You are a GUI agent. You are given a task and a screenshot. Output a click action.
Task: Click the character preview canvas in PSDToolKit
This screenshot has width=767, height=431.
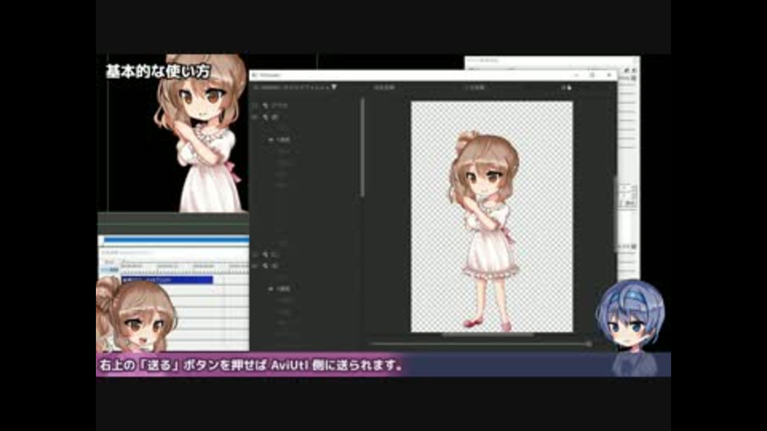point(491,216)
